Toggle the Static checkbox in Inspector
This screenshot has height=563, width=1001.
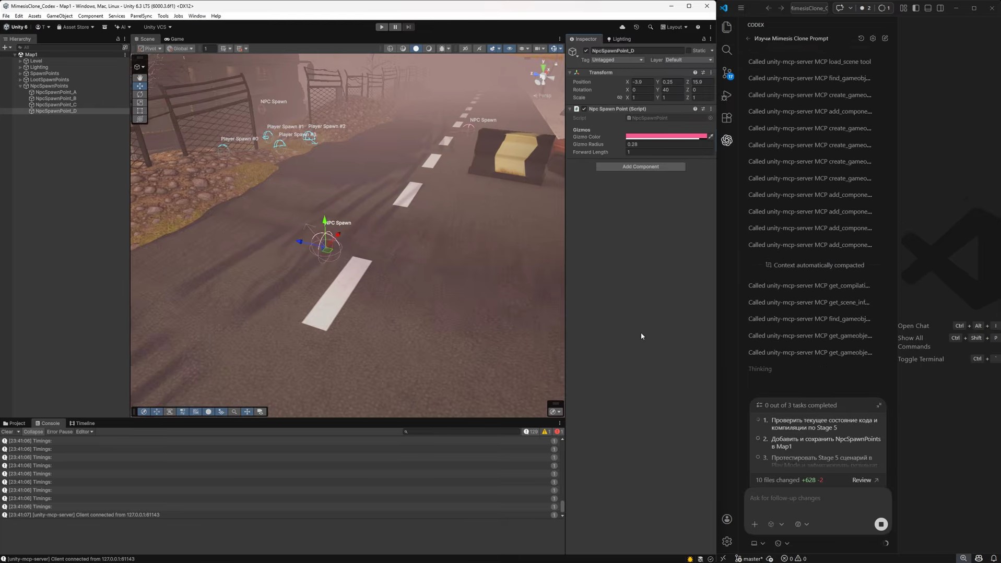689,51
